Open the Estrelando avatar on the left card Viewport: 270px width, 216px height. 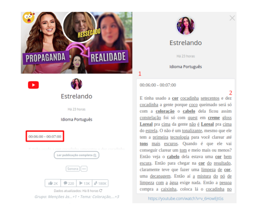click(x=76, y=84)
